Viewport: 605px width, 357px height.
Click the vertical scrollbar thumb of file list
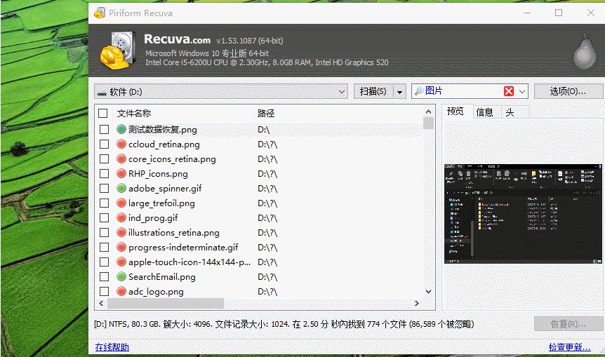tap(428, 123)
